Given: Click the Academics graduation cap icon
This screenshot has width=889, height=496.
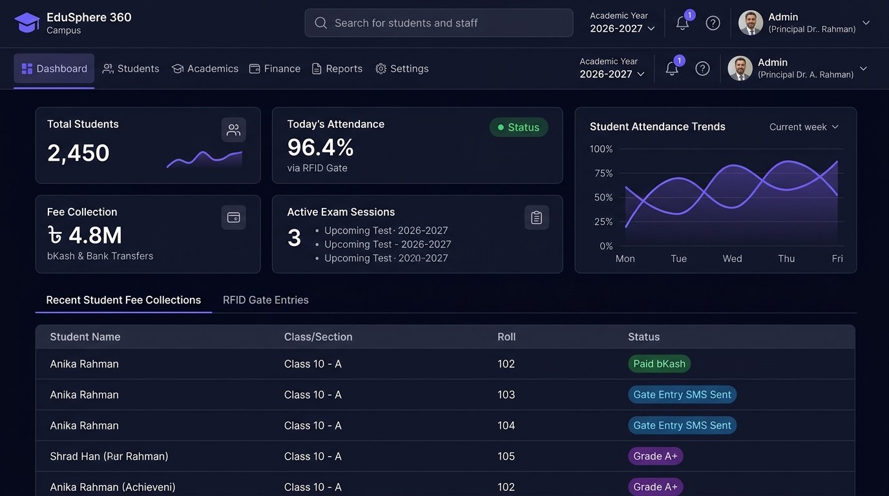Looking at the screenshot, I should point(178,68).
